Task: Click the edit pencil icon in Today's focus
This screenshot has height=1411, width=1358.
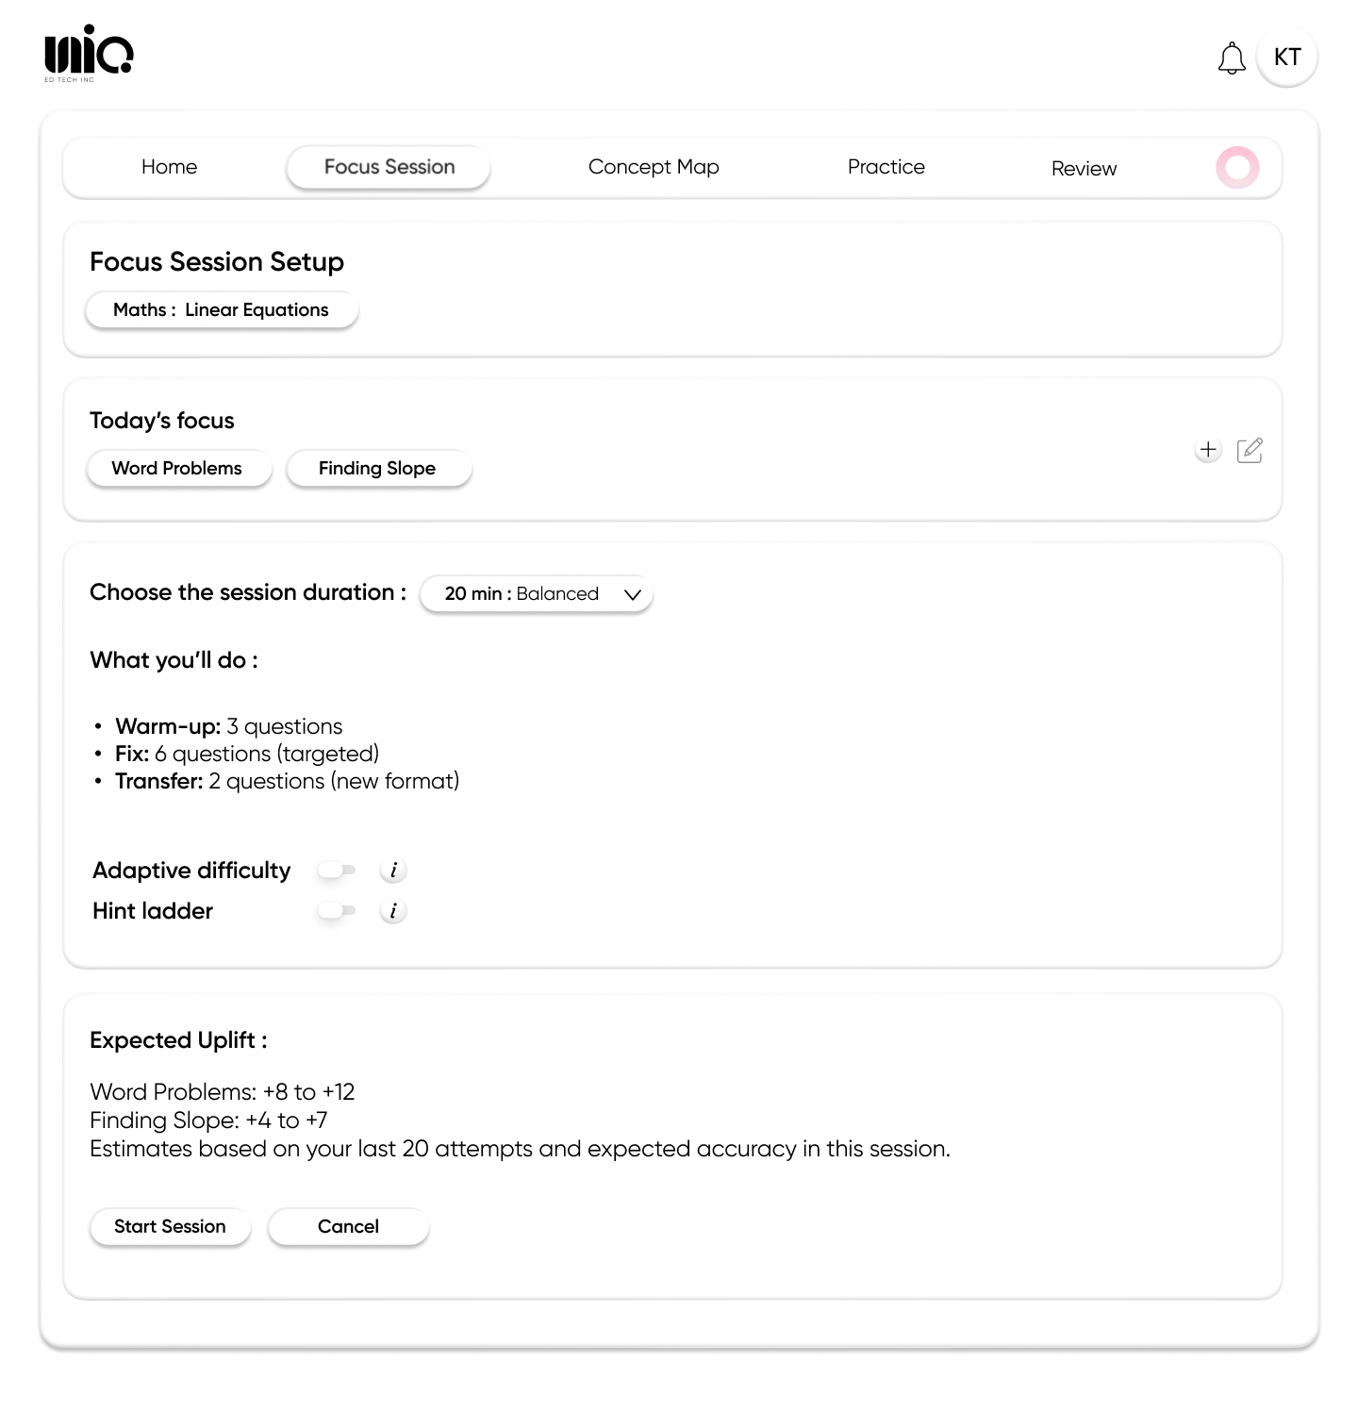Action: click(x=1250, y=451)
